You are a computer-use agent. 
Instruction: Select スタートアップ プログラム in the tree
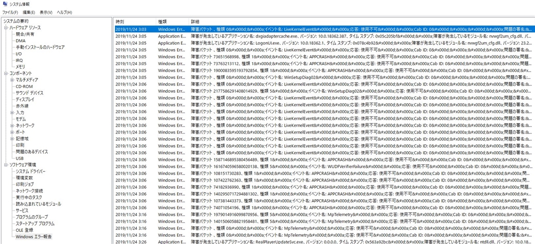(35, 224)
